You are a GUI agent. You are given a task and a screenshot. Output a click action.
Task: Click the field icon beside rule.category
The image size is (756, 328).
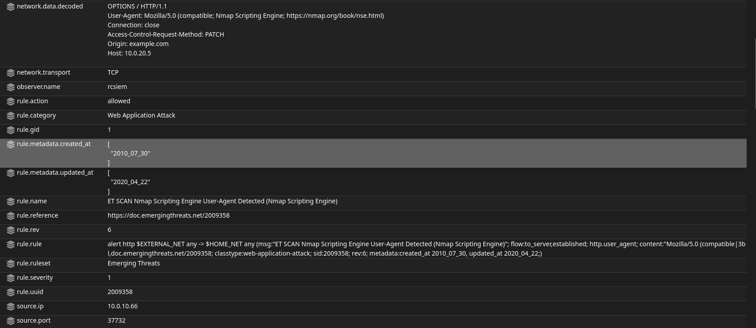(x=11, y=116)
